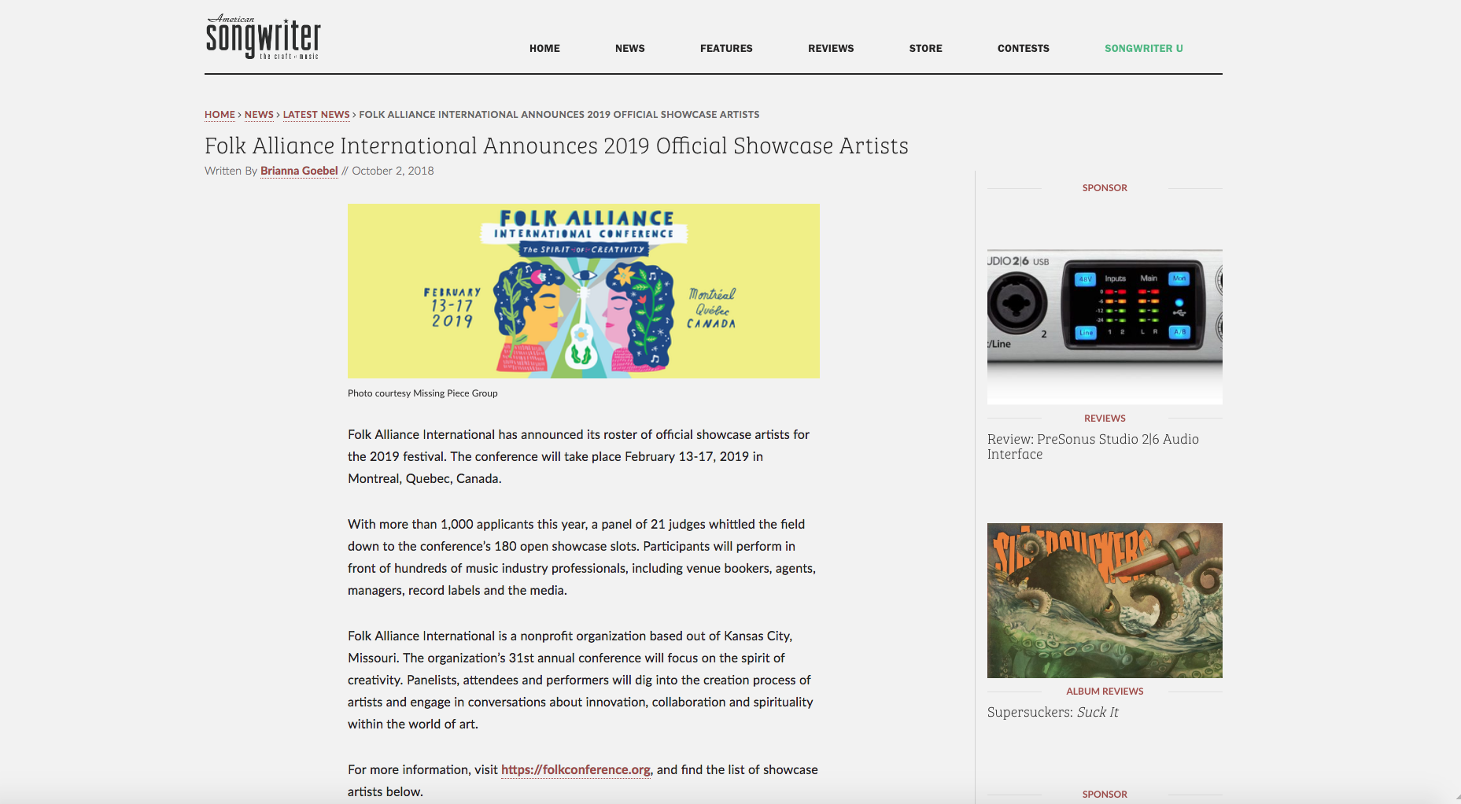Open the HOME nav item
Viewport: 1461px width, 804px height.
544,49
